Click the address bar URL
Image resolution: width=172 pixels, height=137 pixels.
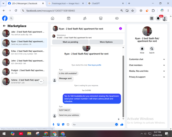tap(51, 11)
